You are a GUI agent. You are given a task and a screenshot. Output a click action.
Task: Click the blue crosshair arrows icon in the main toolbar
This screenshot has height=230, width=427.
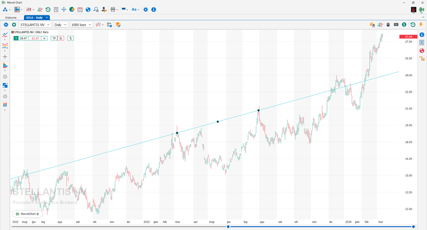[x=64, y=9]
